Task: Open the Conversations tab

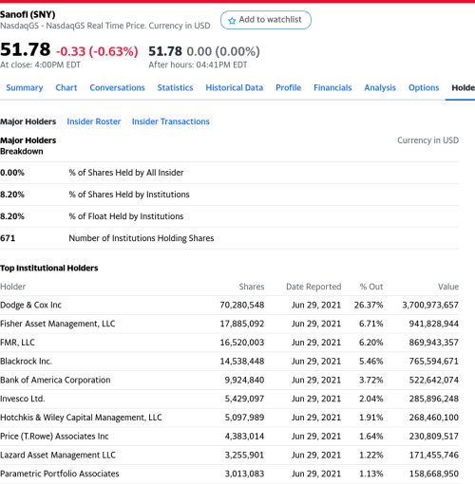Action: pos(117,87)
